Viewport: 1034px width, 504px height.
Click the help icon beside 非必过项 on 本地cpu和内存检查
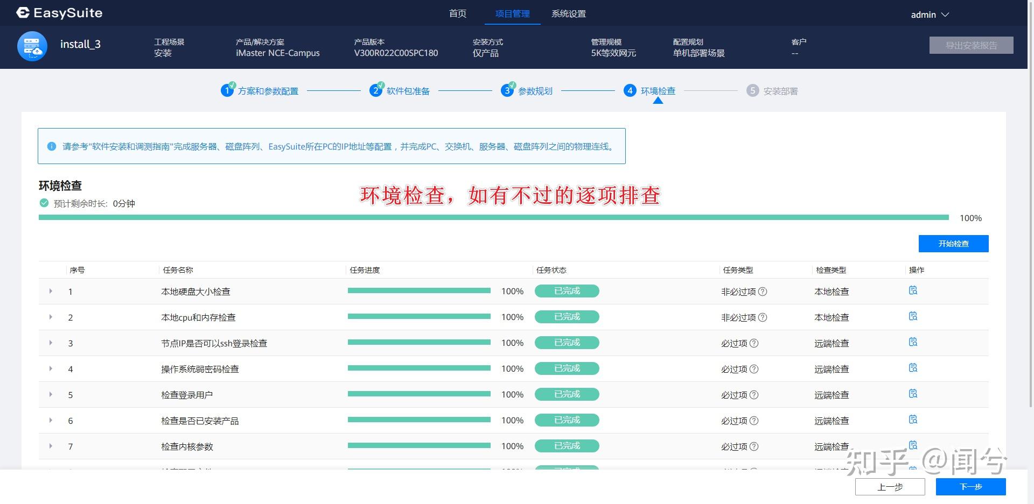coord(763,317)
